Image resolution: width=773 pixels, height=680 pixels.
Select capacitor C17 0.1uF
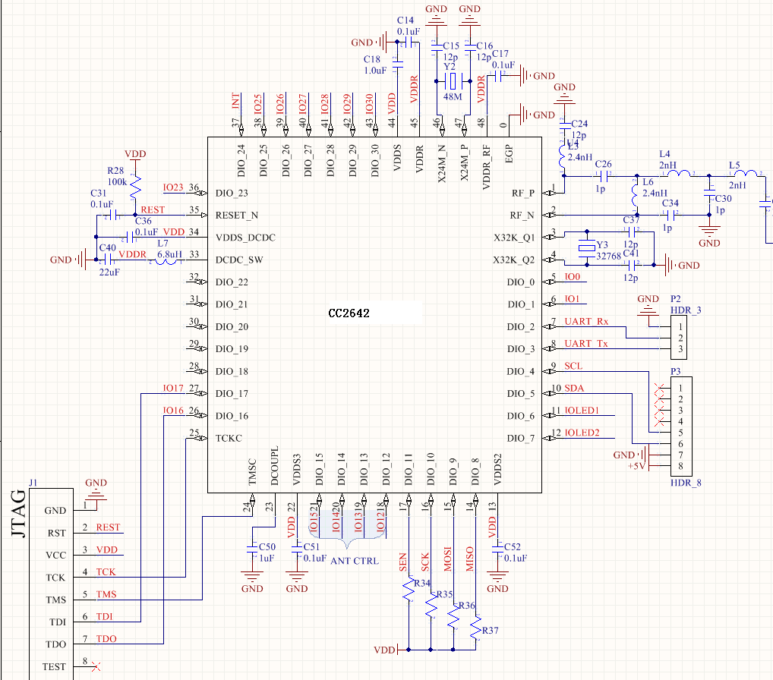click(498, 76)
